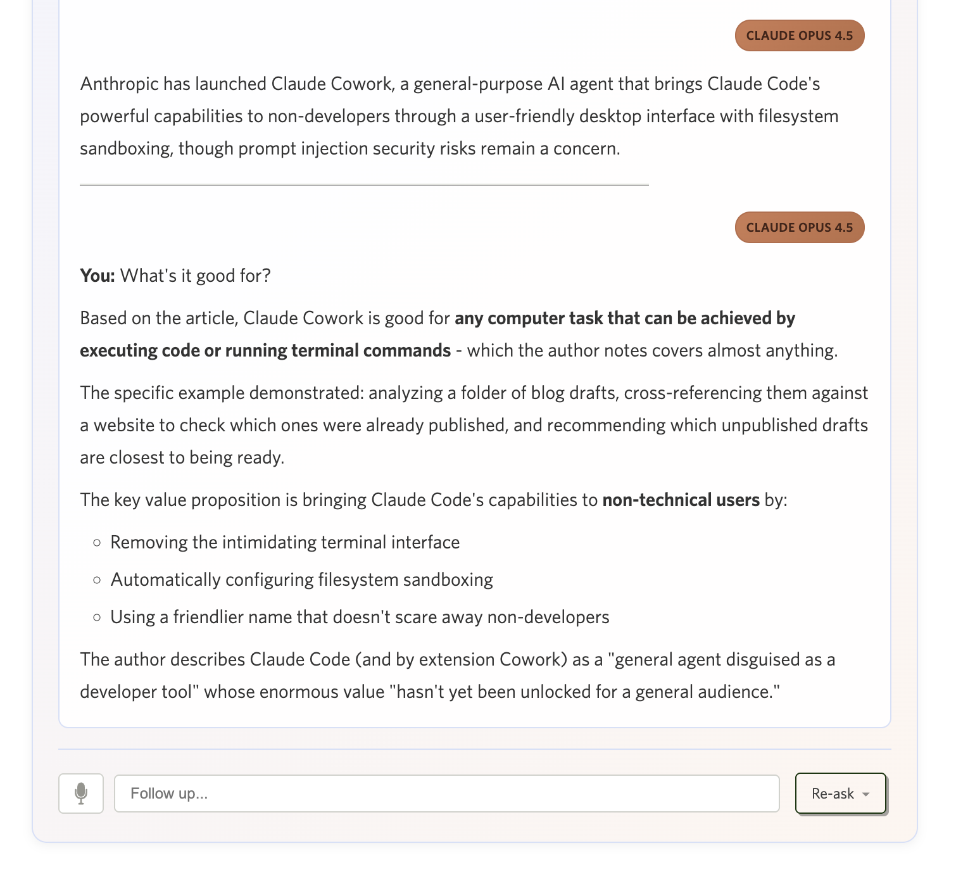Click bullet "Automatically configuring filesystem sandboxing"
The height and width of the screenshot is (879, 956).
pos(301,579)
